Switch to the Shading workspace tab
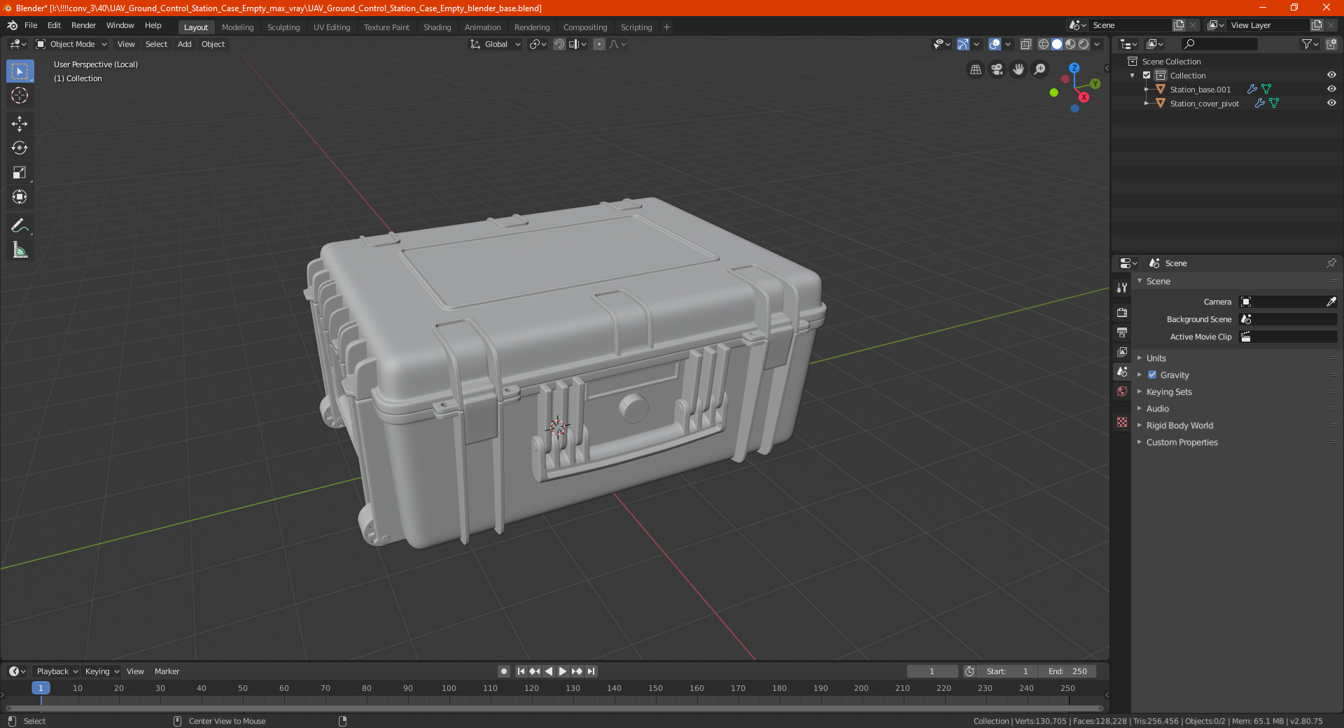 [x=437, y=27]
